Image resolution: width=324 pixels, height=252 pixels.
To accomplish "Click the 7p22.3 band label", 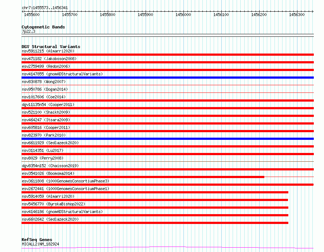I will [28, 31].
